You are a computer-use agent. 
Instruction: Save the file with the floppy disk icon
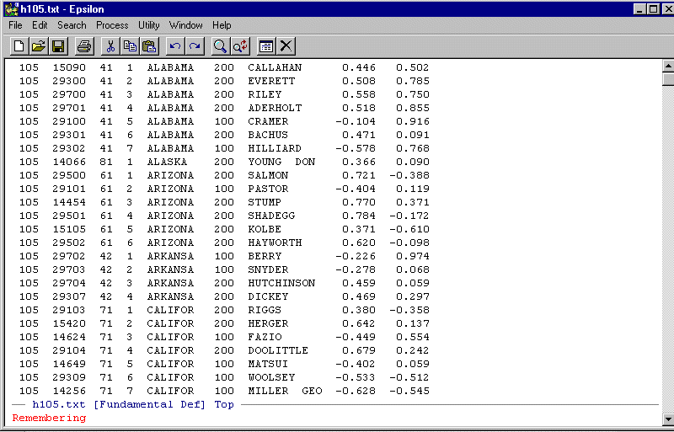[x=58, y=46]
